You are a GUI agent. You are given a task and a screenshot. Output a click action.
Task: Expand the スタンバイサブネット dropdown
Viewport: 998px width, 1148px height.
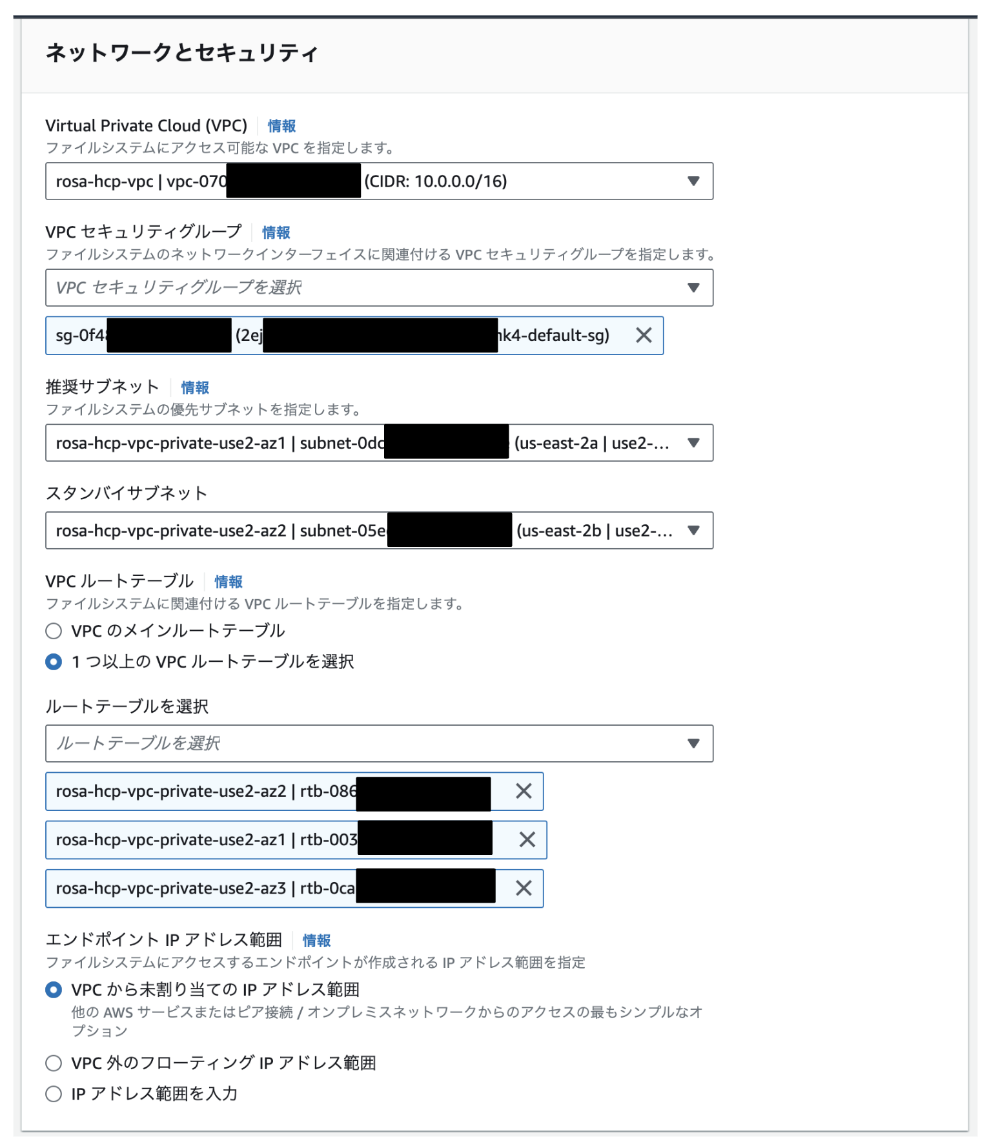pos(379,531)
